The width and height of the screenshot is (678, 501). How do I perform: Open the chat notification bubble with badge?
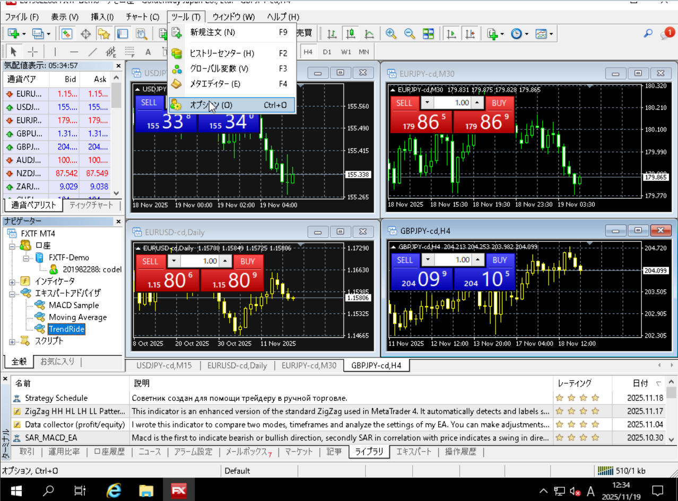[x=667, y=33]
